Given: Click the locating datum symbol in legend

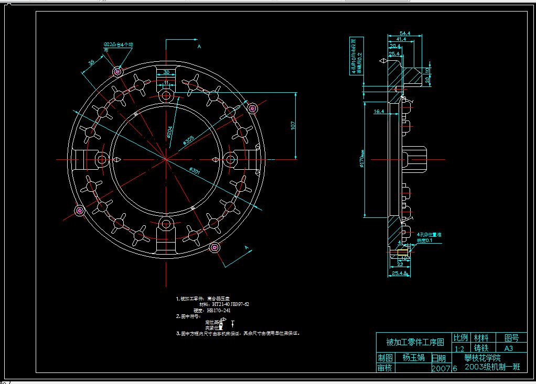Looking at the screenshot, I should pyautogui.click(x=223, y=320).
